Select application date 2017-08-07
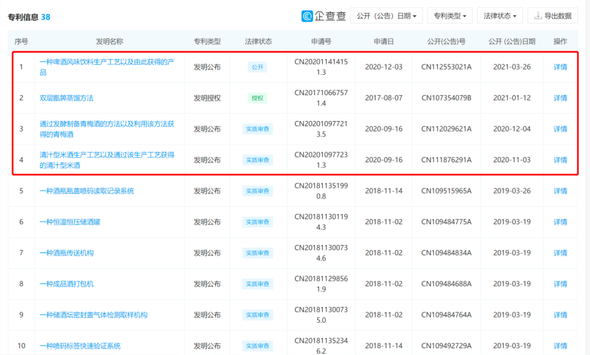Image resolution: width=590 pixels, height=355 pixels. coord(383,98)
